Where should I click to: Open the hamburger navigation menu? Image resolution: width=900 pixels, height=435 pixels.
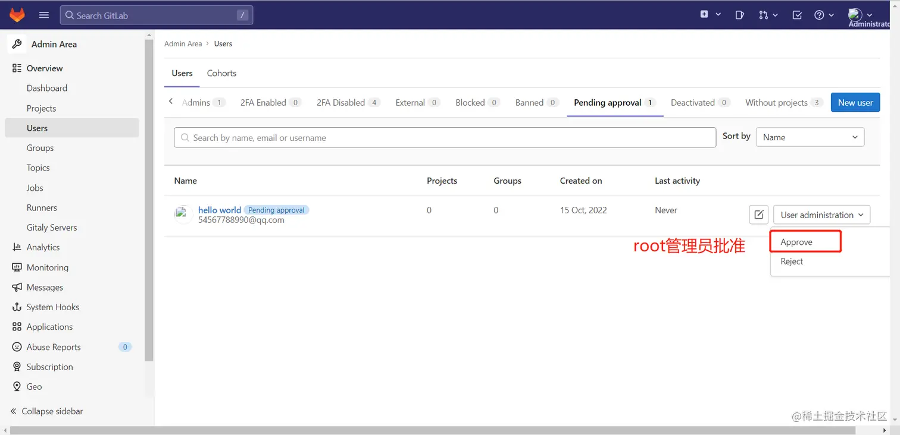click(43, 15)
